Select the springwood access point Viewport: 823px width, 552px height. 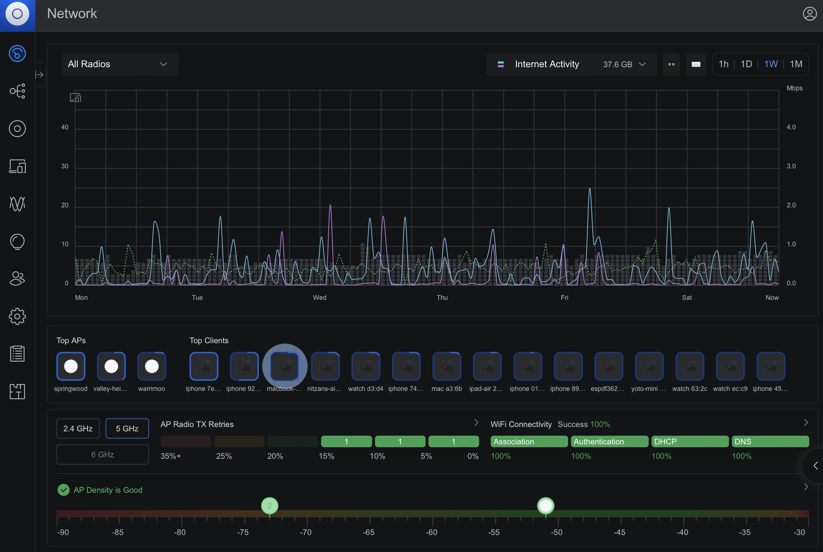click(71, 366)
